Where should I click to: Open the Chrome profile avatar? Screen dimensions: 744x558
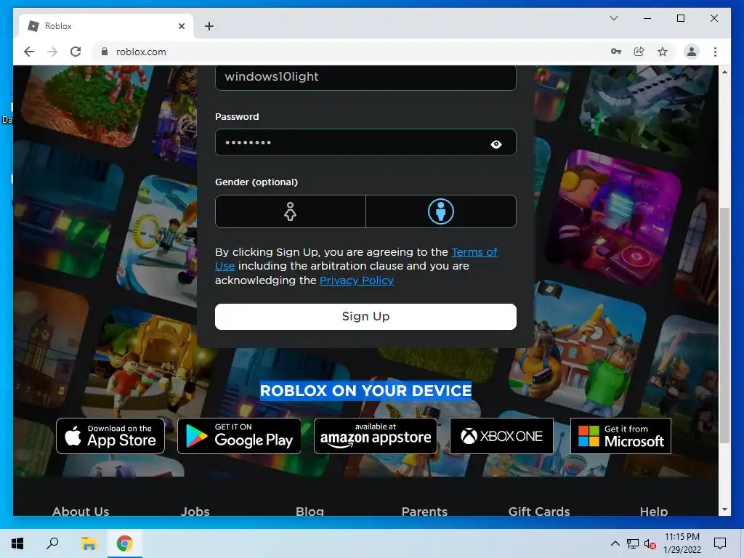(692, 52)
